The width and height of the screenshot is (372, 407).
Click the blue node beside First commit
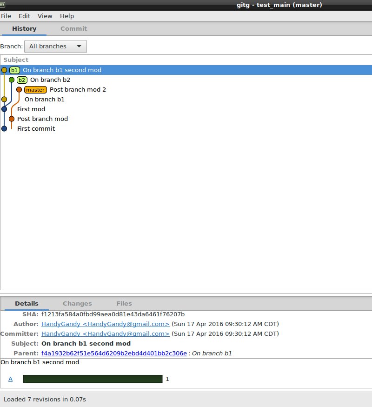click(4, 128)
